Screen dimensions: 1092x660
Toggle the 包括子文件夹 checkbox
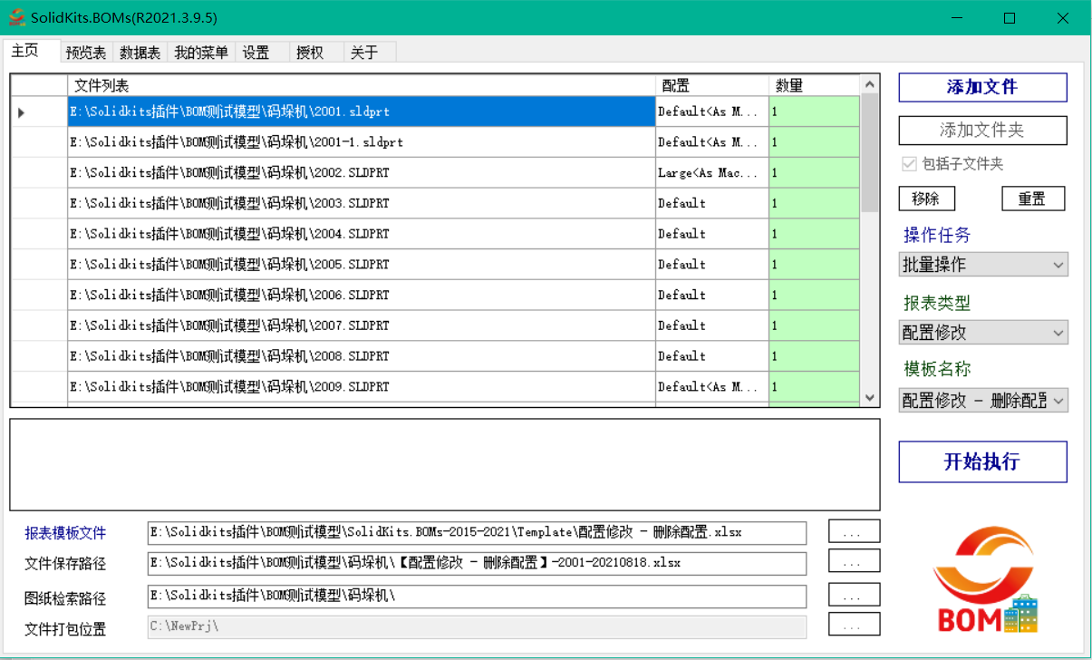point(907,163)
